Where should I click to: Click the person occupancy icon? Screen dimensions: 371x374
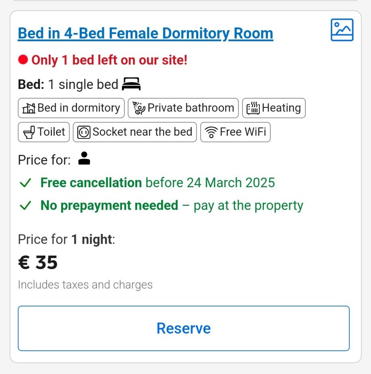(84, 158)
